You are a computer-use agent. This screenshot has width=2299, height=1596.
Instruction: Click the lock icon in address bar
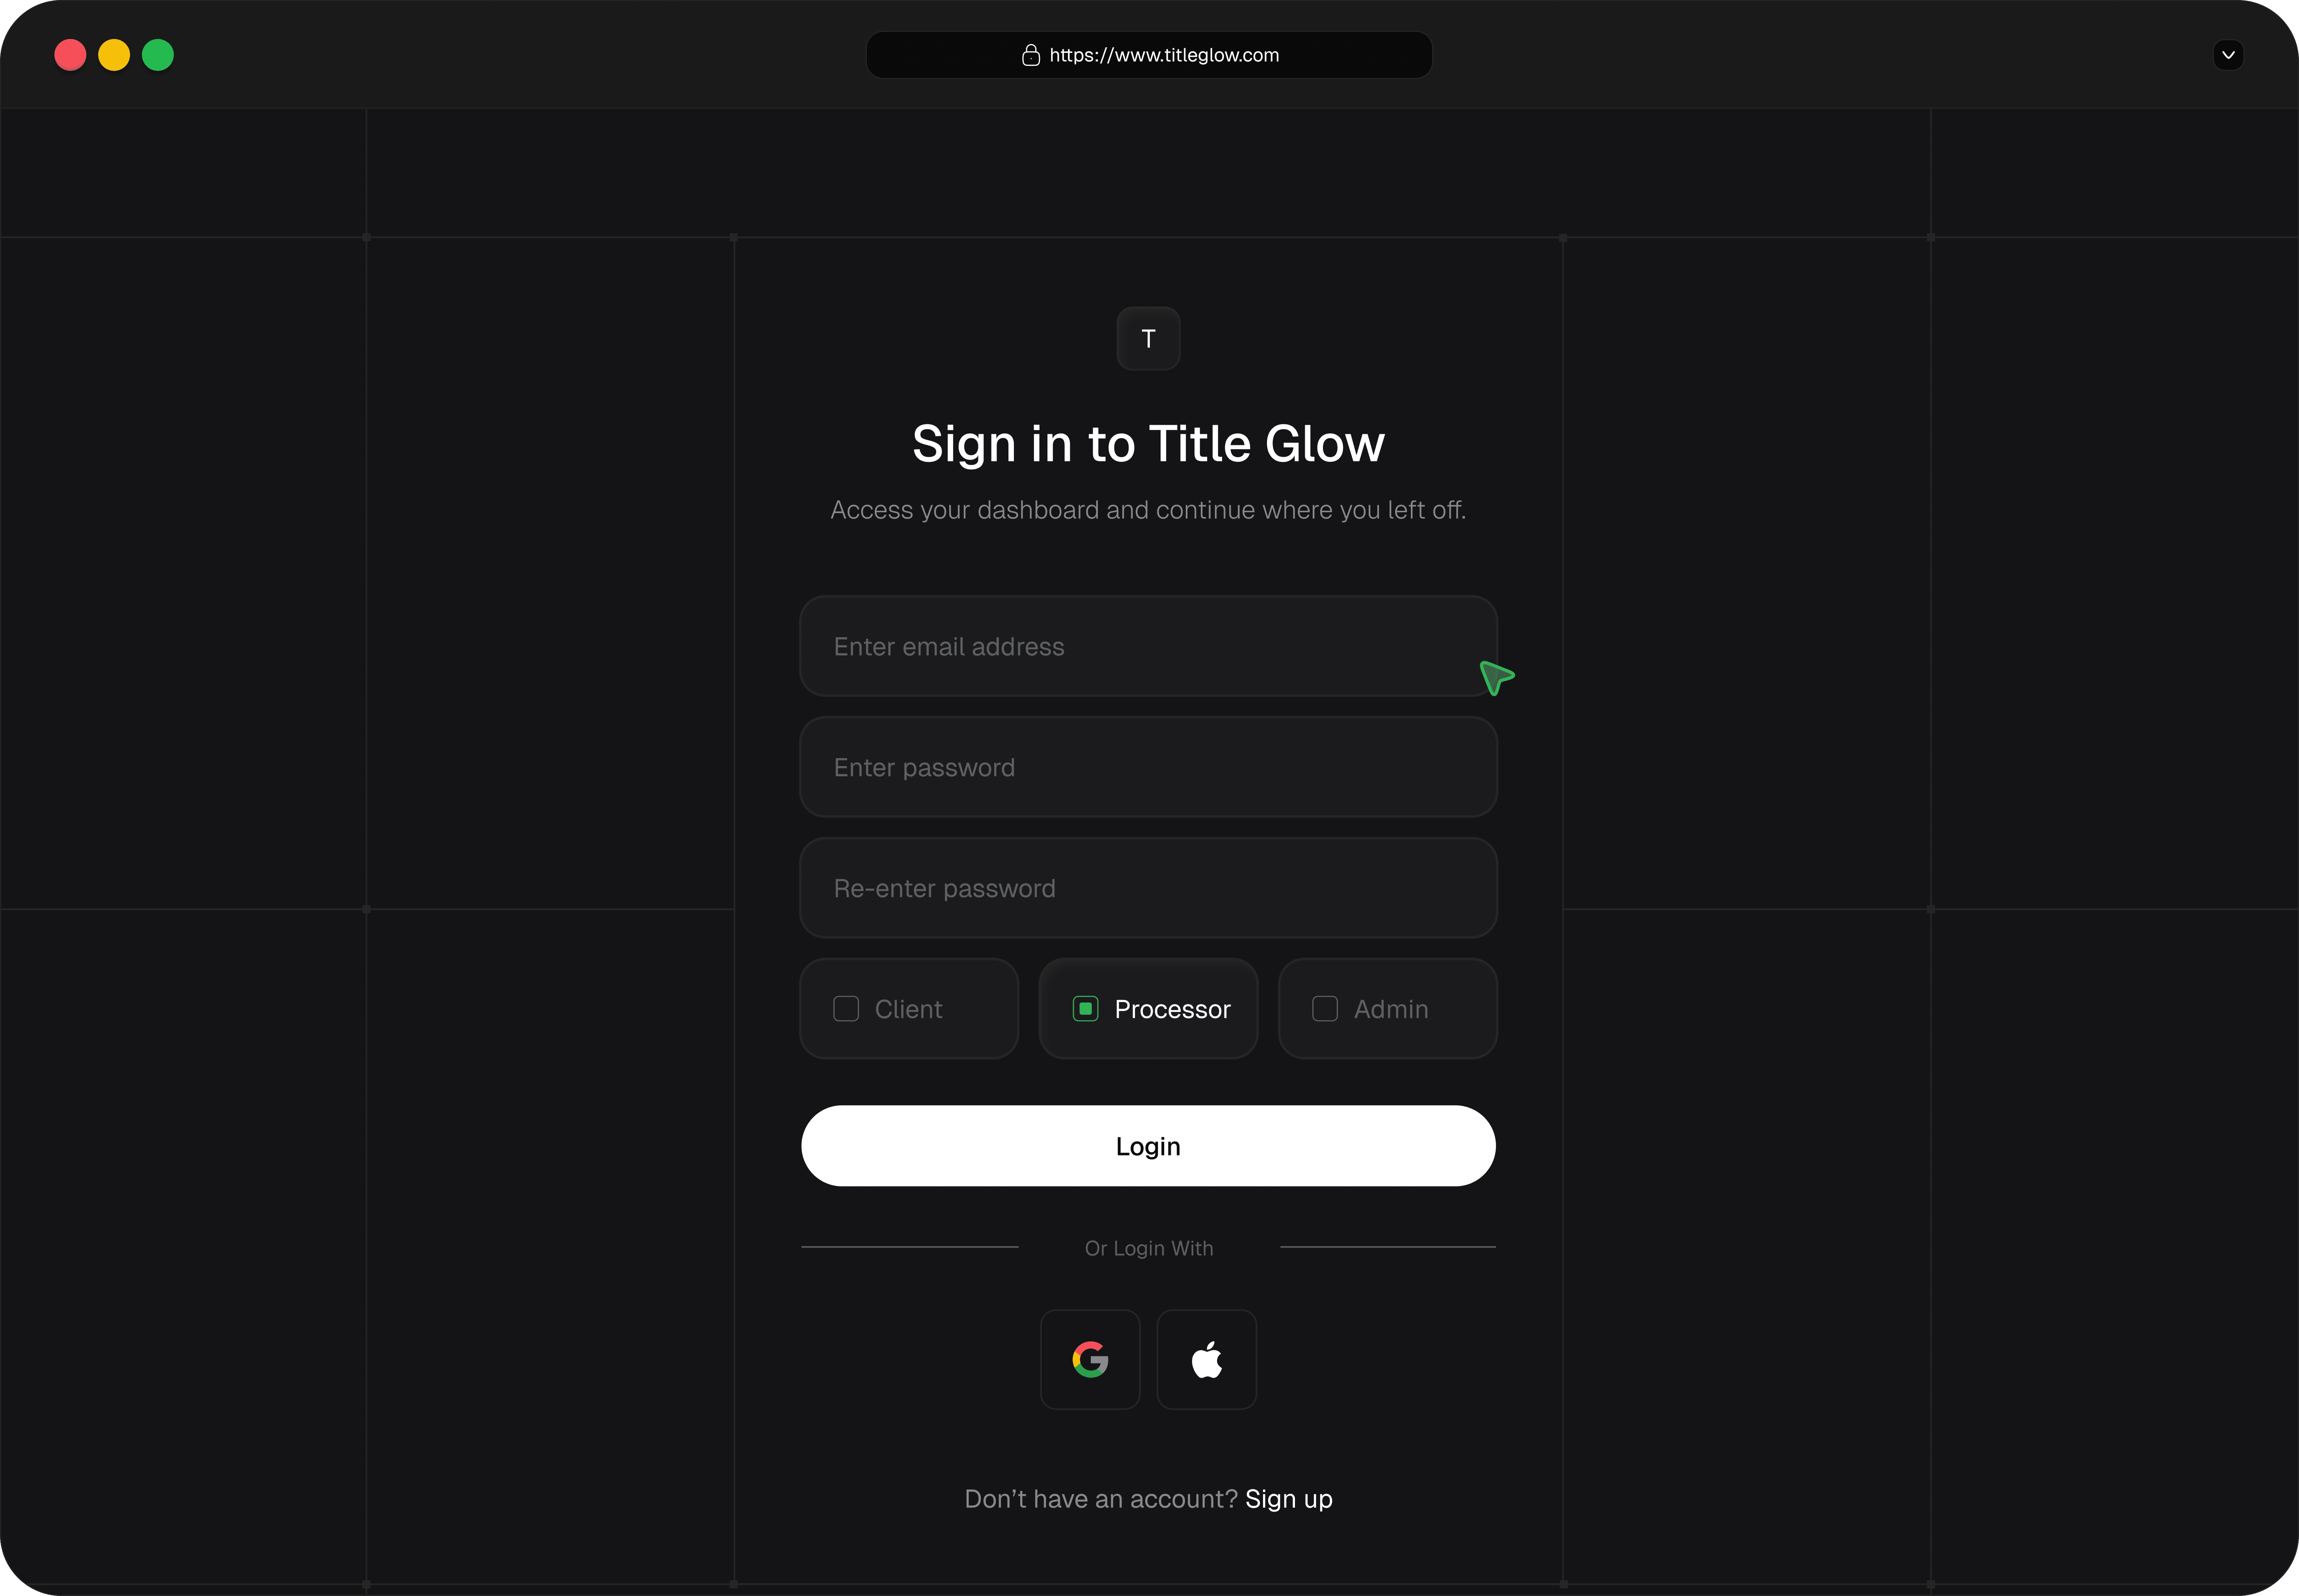pyautogui.click(x=1030, y=55)
